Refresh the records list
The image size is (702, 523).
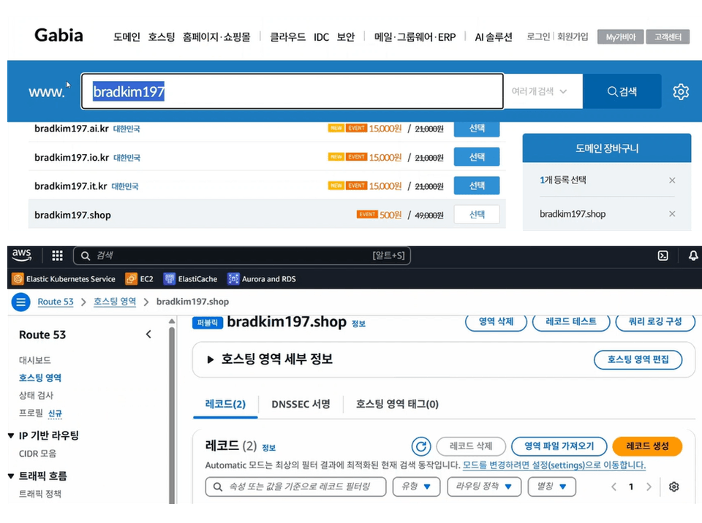pos(421,446)
